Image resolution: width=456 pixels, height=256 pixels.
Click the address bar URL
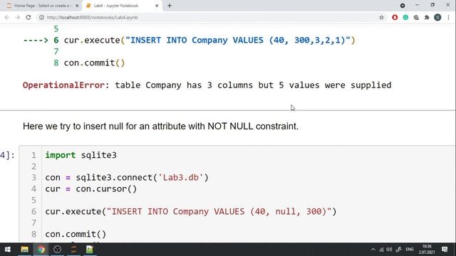pyautogui.click(x=92, y=17)
